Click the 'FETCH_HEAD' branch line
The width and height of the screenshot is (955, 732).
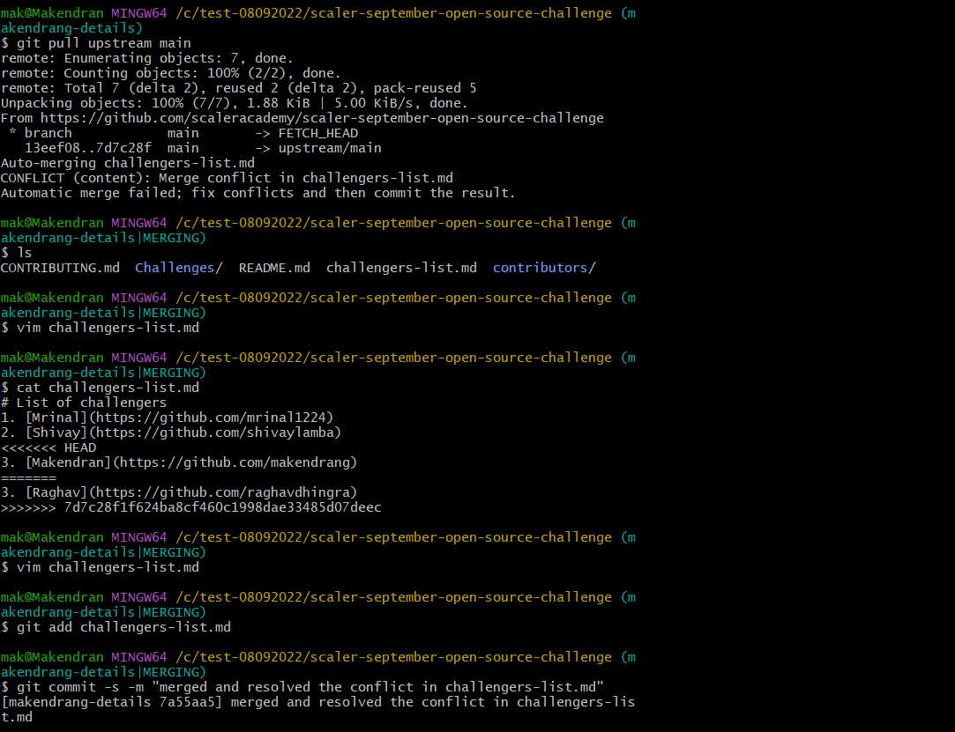pos(183,133)
